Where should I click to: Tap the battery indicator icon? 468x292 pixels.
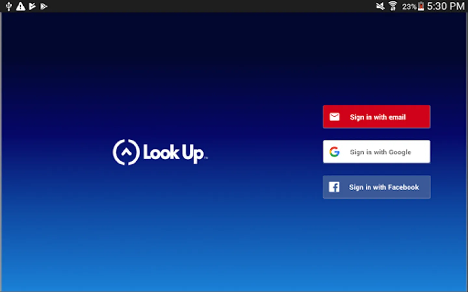pos(421,6)
